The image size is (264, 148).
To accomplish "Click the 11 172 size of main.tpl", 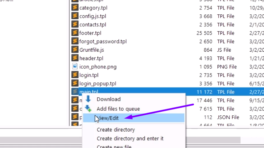I will (204, 92).
